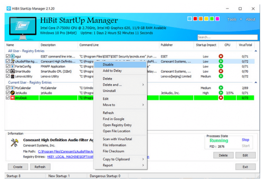The height and width of the screenshot is (182, 262).
Task: Toggle the AnyDesk checkbox
Action: (8, 97)
